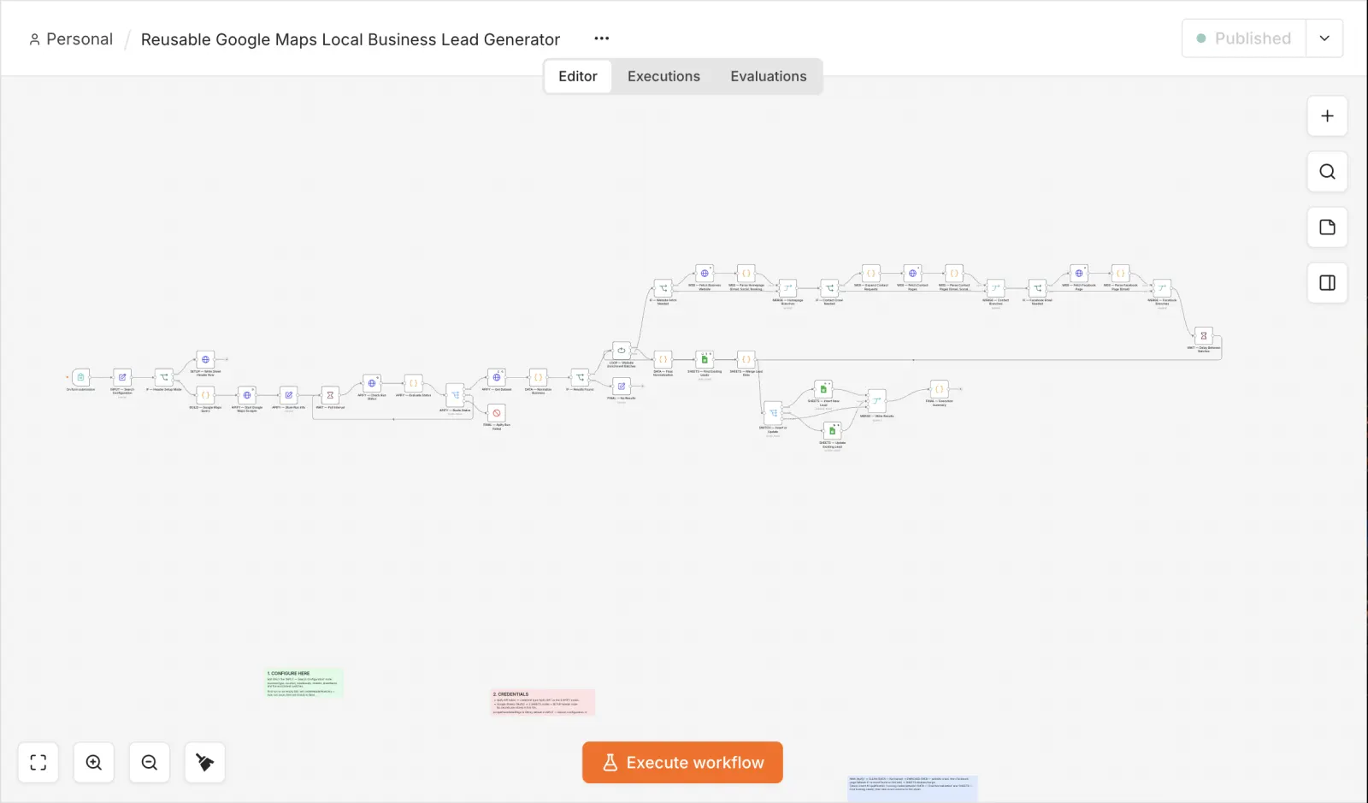
Task: Tidy up the workflow with broom icon
Action: coord(205,763)
